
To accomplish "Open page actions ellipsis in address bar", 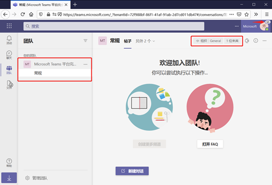I will click(x=232, y=15).
